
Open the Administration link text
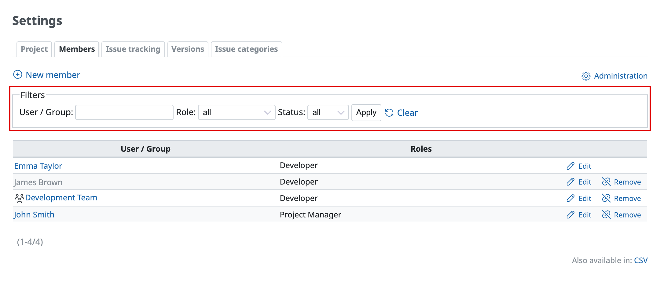(621, 76)
